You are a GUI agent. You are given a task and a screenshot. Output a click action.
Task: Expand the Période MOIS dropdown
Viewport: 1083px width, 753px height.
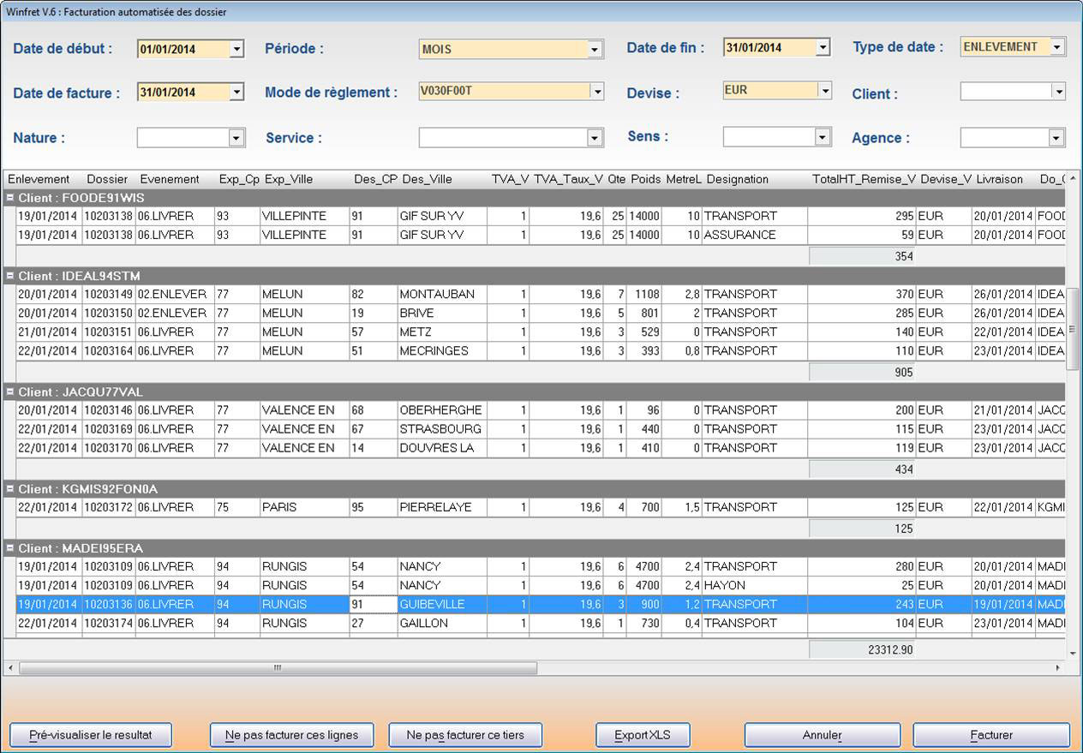pos(595,50)
